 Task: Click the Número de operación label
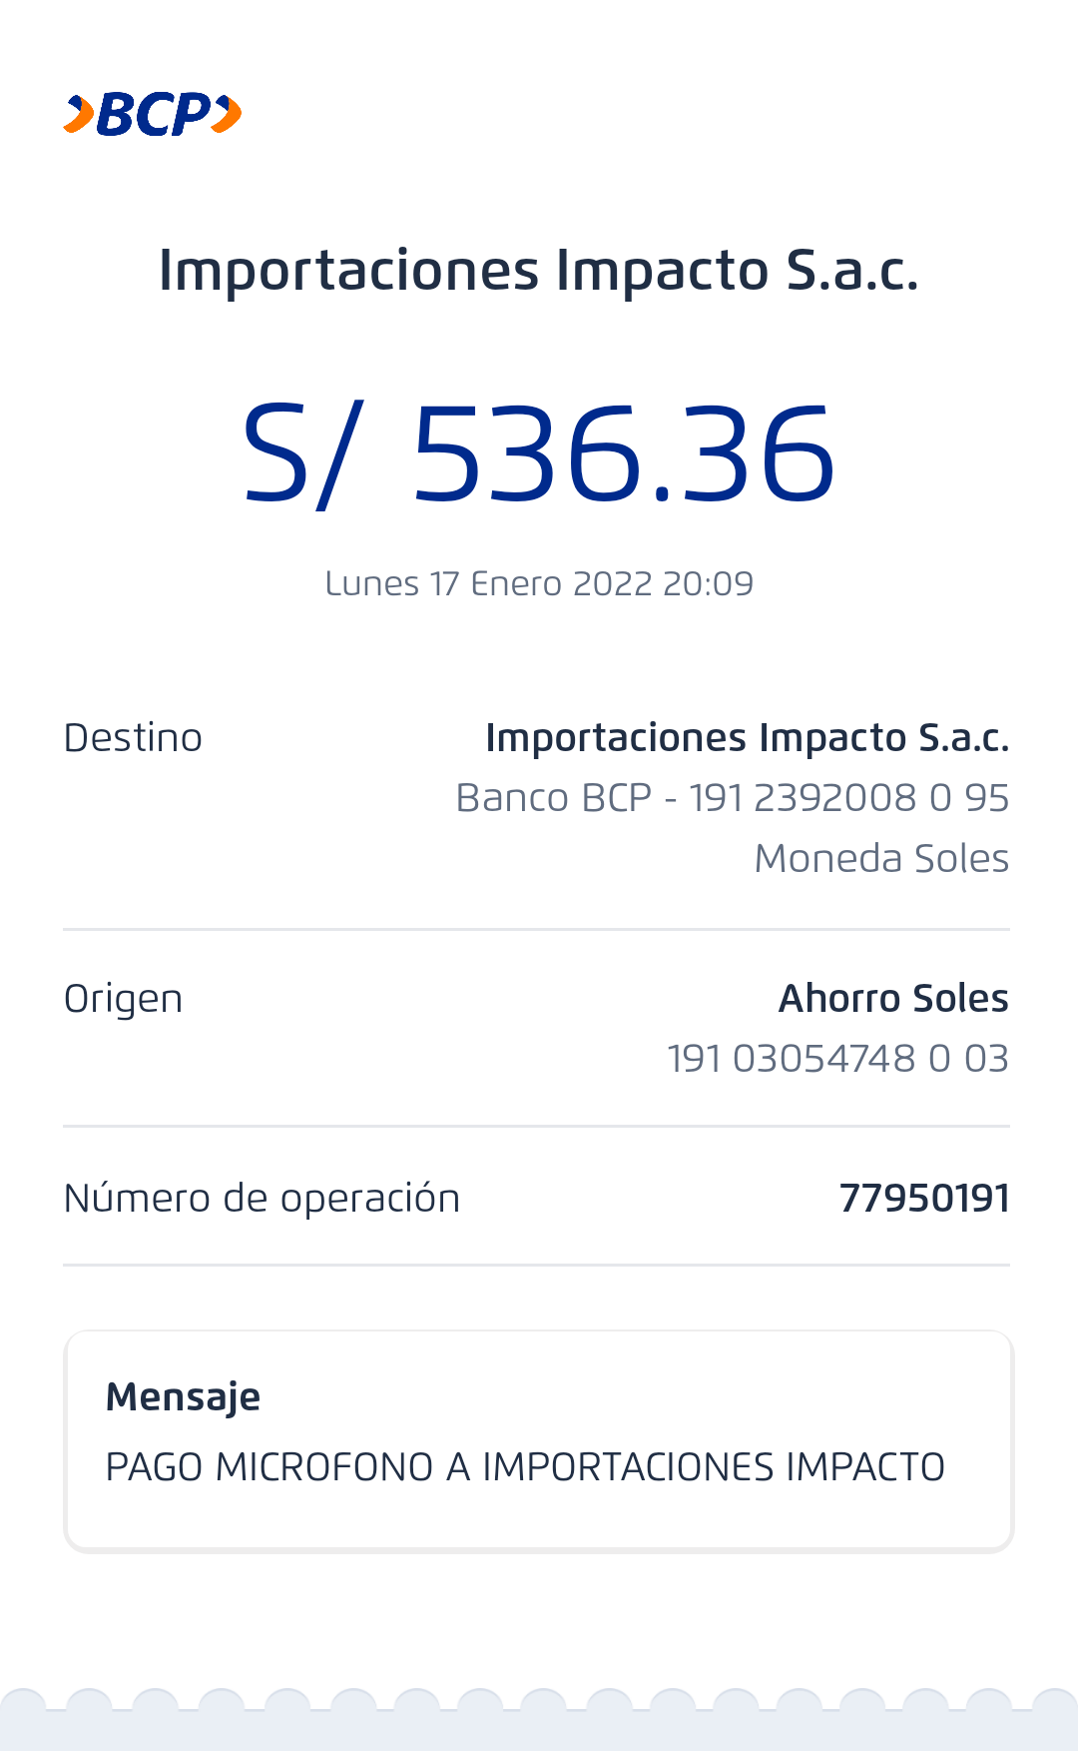click(x=262, y=1199)
